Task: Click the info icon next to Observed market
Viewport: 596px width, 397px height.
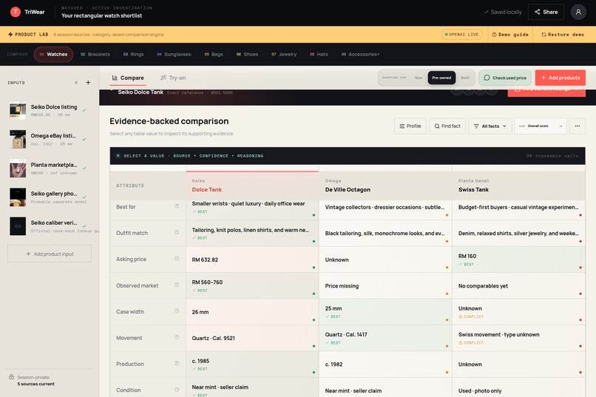Action: [177, 285]
